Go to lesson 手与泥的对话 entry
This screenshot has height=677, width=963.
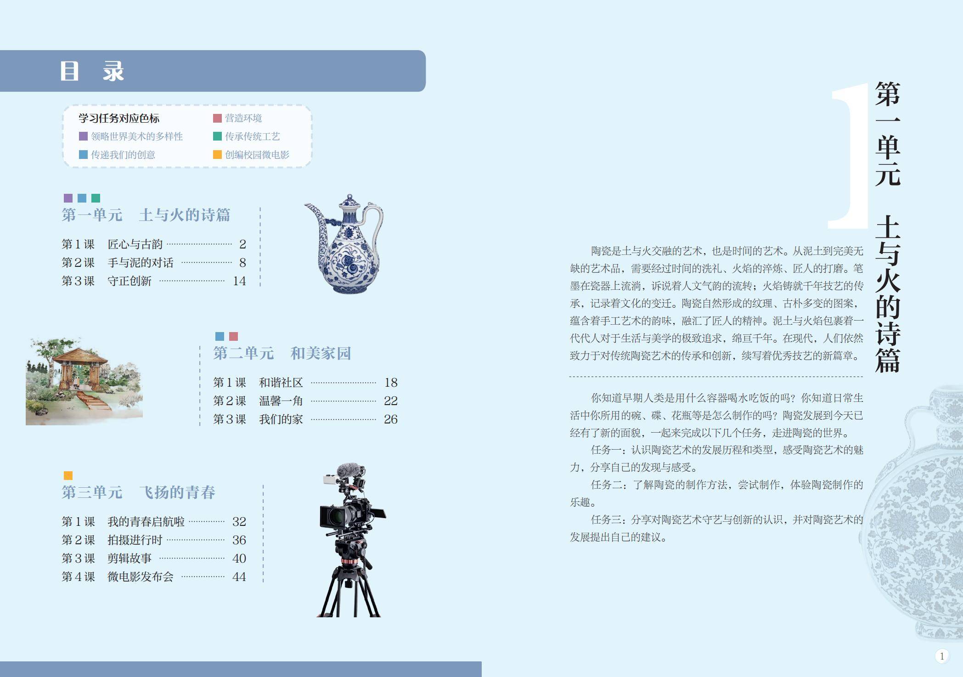click(140, 263)
